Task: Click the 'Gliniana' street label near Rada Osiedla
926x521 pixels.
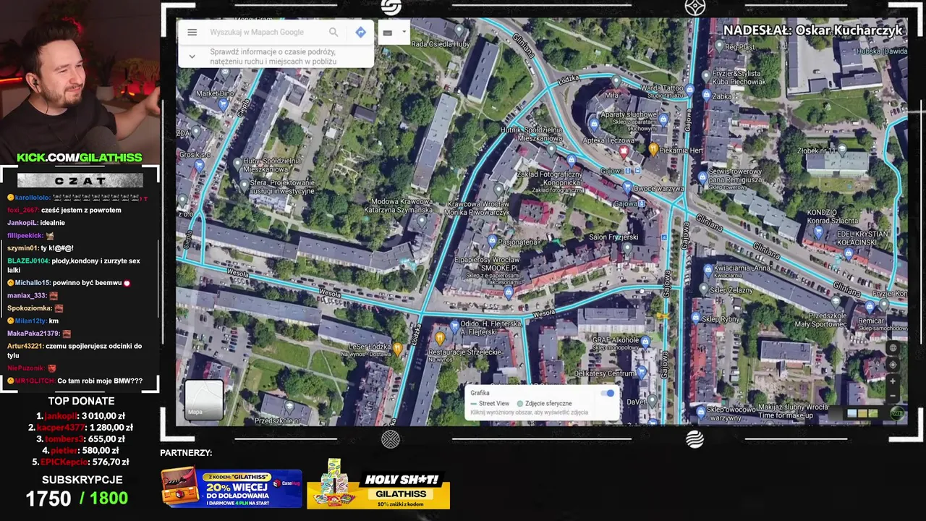Action: [523, 46]
